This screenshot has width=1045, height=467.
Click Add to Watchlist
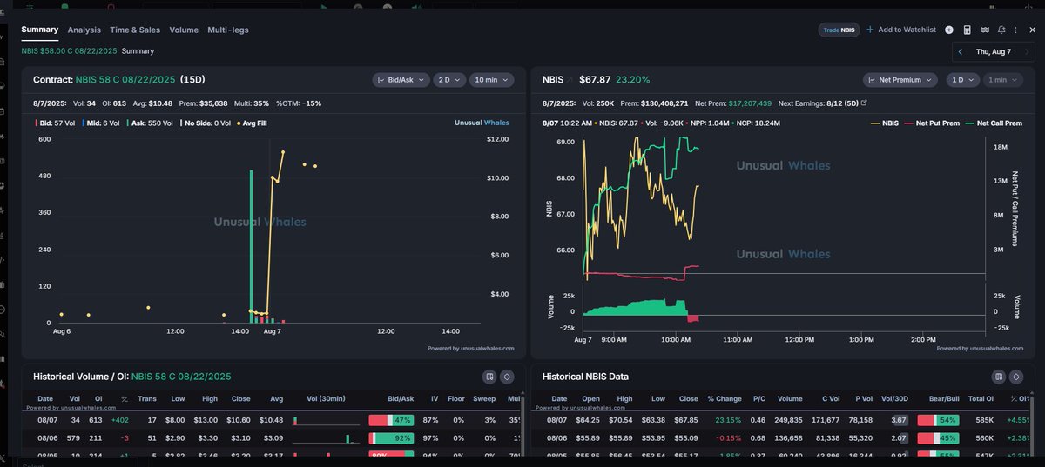tap(901, 30)
